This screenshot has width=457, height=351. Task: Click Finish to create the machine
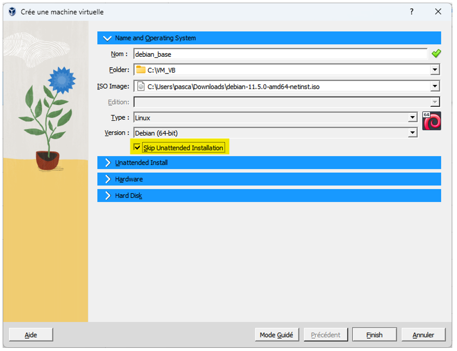[x=374, y=335]
